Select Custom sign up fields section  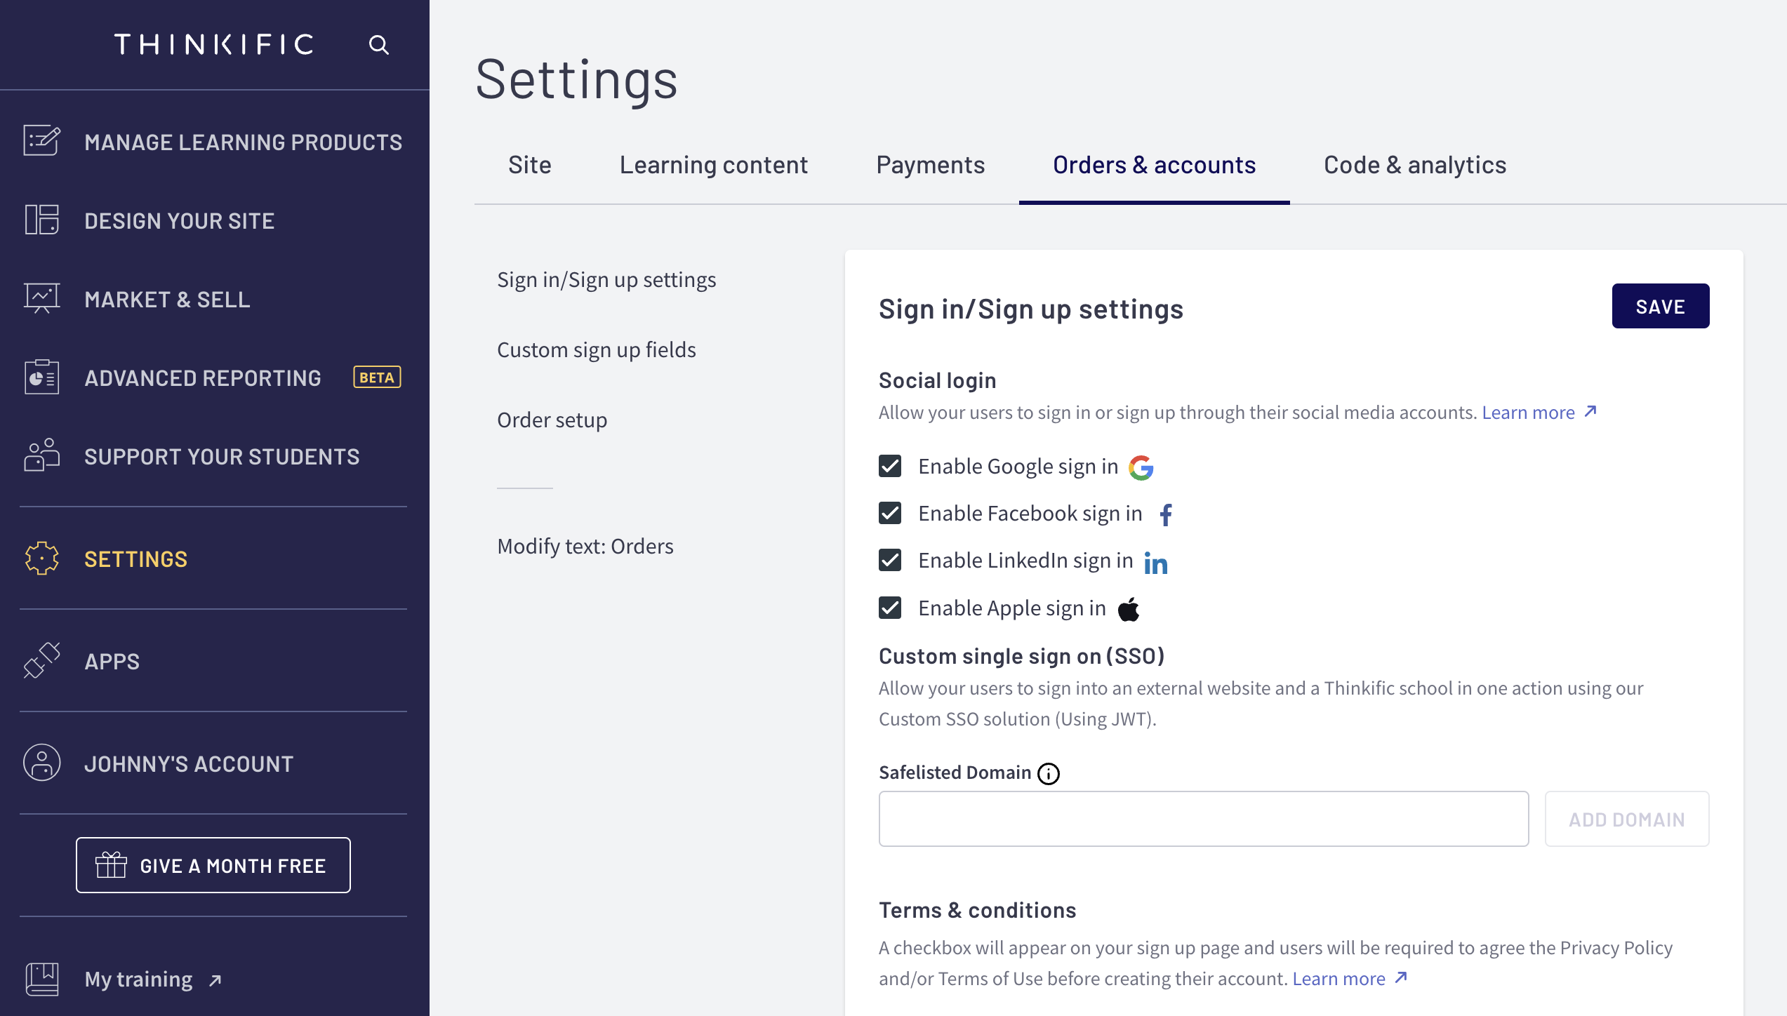pos(596,349)
